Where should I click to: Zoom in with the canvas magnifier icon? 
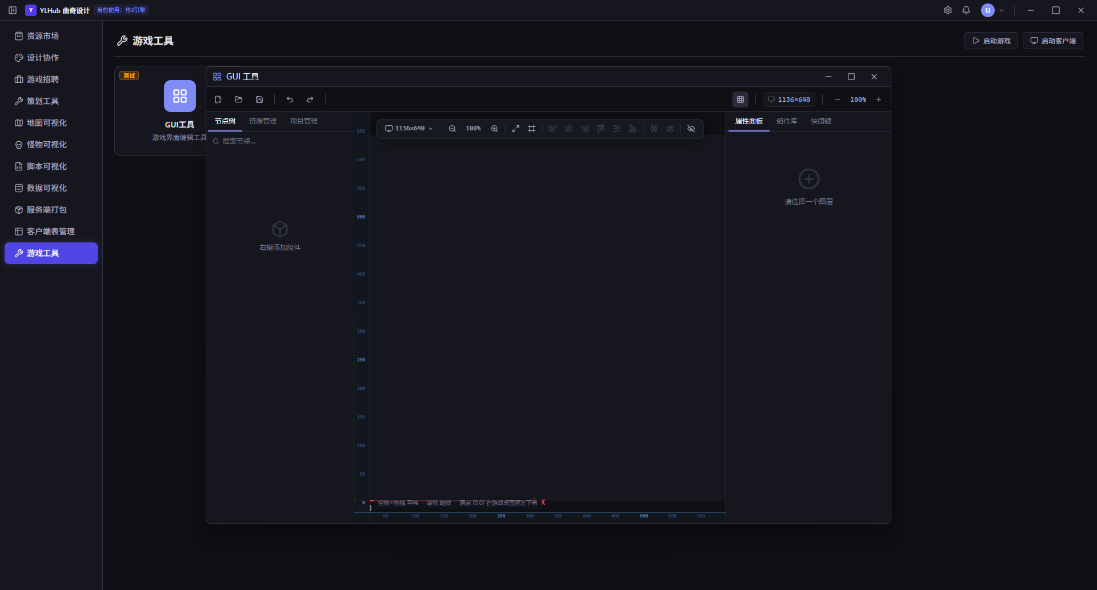coord(495,129)
